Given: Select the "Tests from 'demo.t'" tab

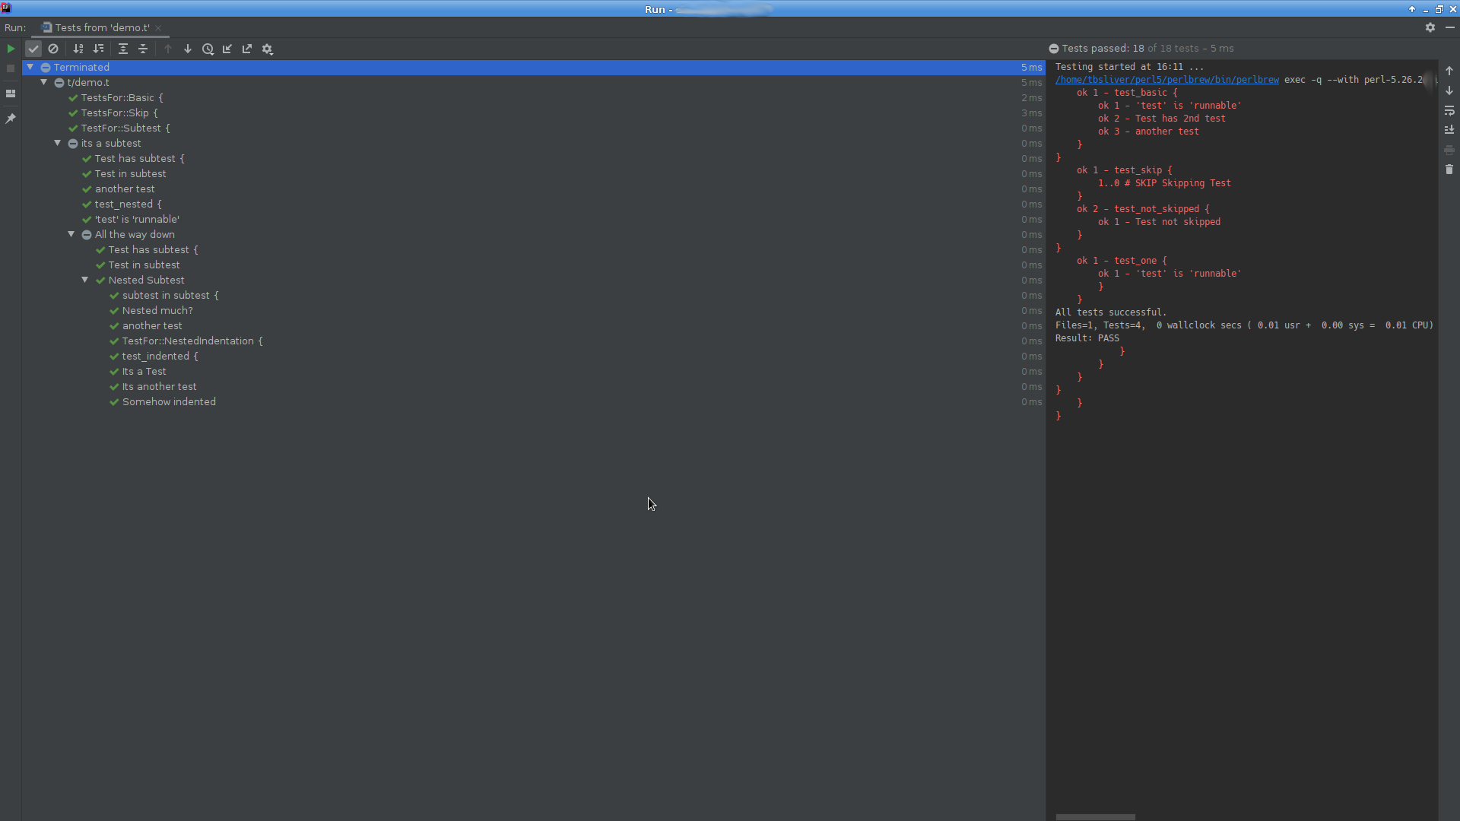Looking at the screenshot, I should (x=102, y=27).
